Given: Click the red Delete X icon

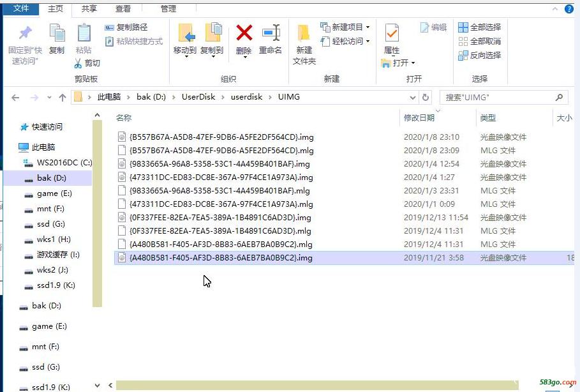Looking at the screenshot, I should click(x=244, y=33).
